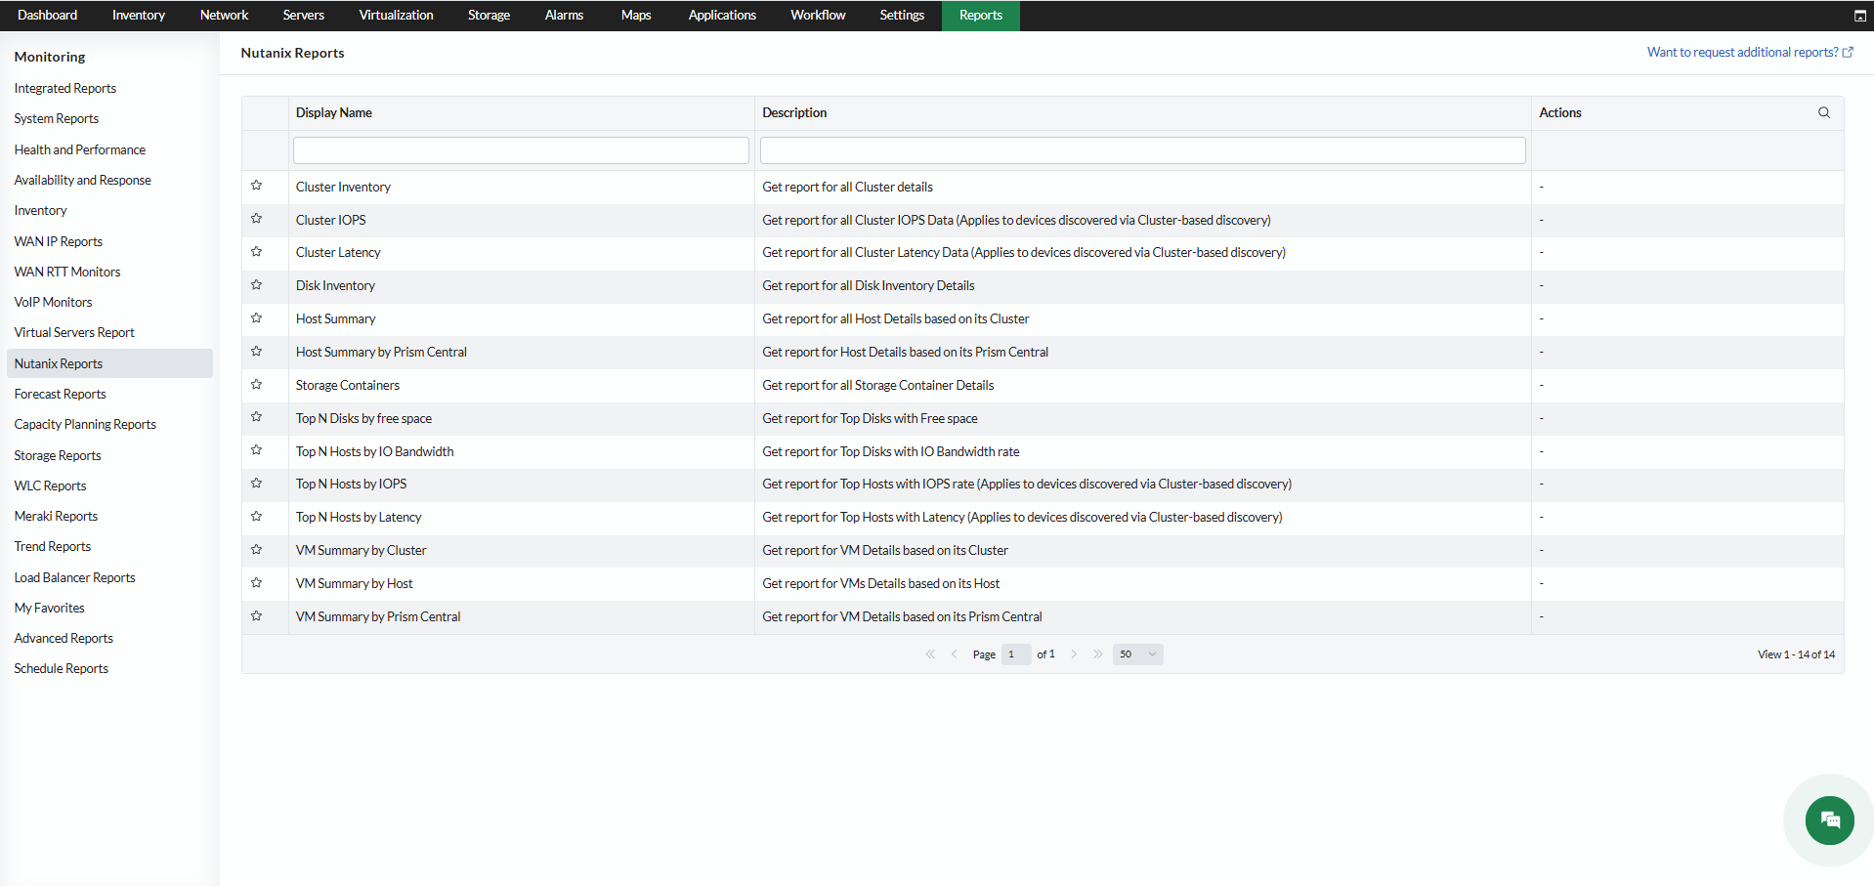The width and height of the screenshot is (1874, 886).
Task: Star the Host Summary report row
Action: [256, 318]
